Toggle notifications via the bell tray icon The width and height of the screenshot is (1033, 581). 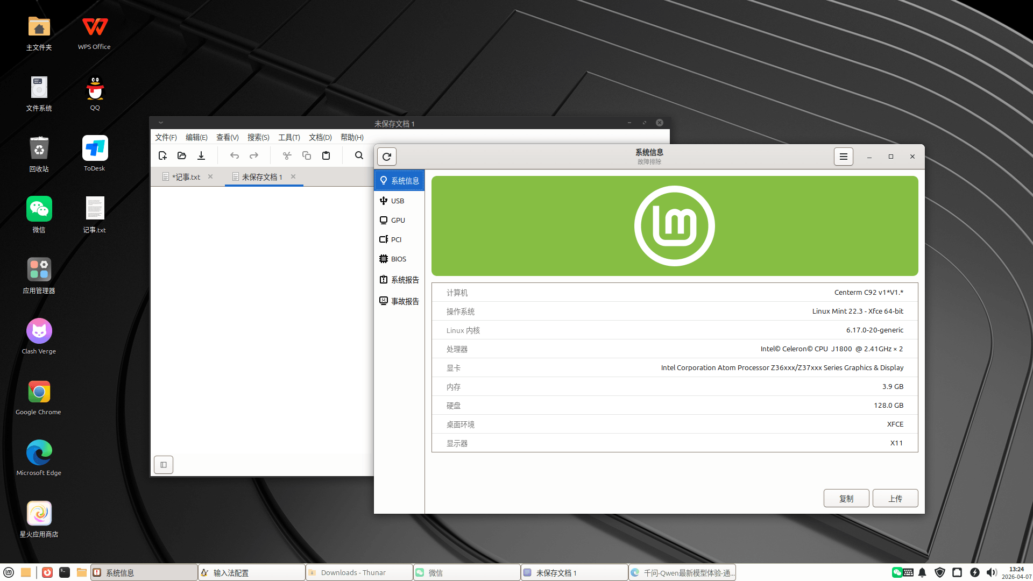(x=922, y=572)
